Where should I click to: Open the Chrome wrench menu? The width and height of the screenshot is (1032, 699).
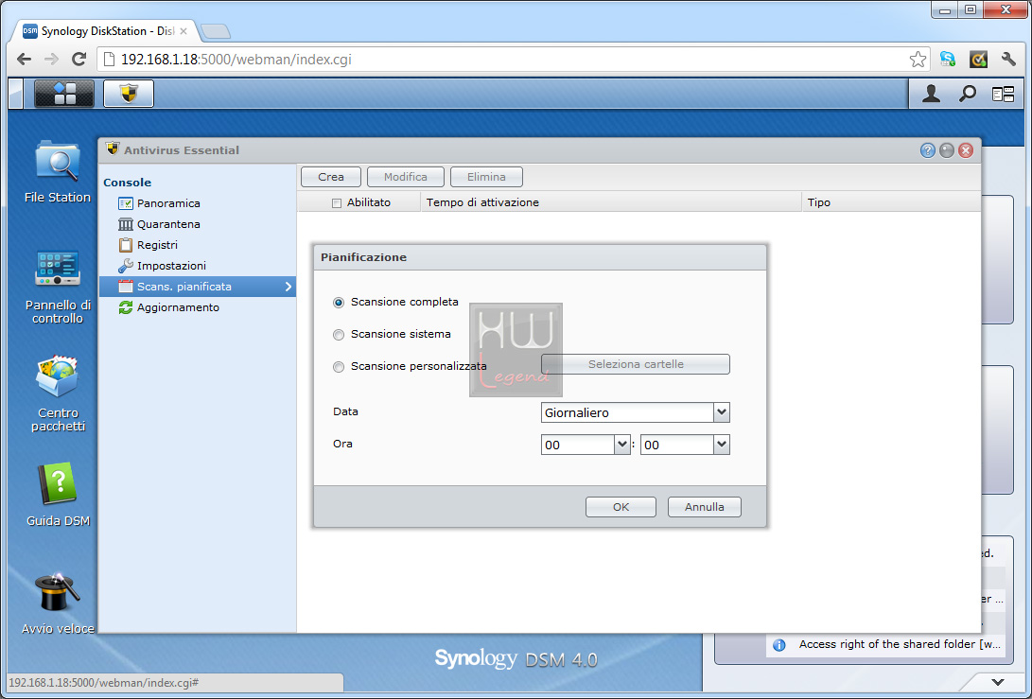coord(1009,60)
